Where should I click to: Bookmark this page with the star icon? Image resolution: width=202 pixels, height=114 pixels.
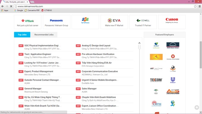(x=195, y=6)
